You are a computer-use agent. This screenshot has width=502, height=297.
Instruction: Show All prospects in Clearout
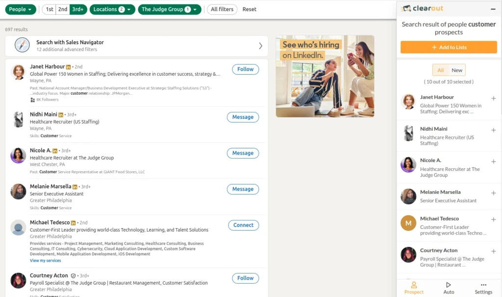441,70
